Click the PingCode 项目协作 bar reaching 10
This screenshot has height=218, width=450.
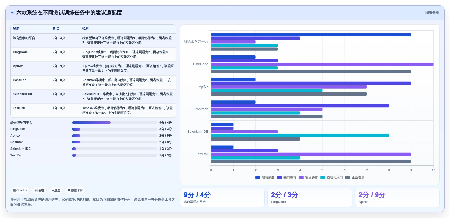(322, 64)
